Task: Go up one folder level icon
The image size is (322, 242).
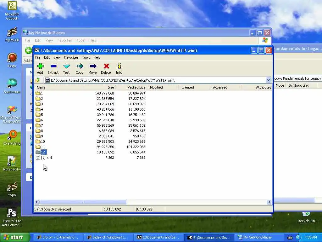Action: click(38, 80)
